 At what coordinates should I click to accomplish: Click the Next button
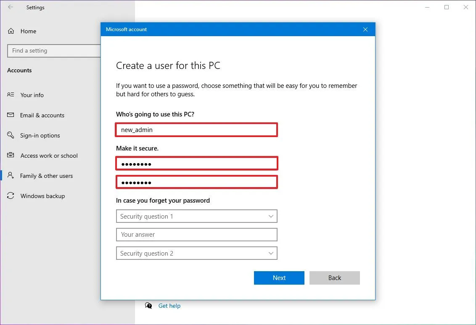(279, 277)
